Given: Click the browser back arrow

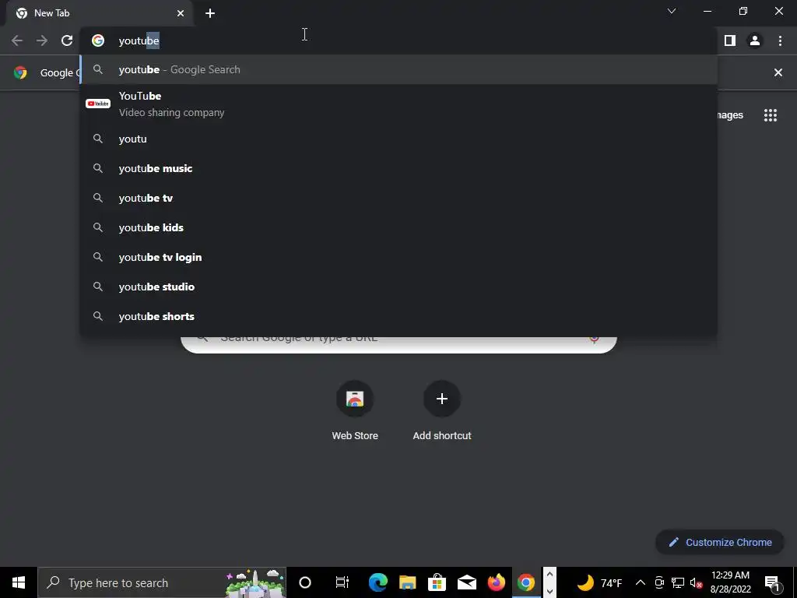Looking at the screenshot, I should tap(17, 40).
